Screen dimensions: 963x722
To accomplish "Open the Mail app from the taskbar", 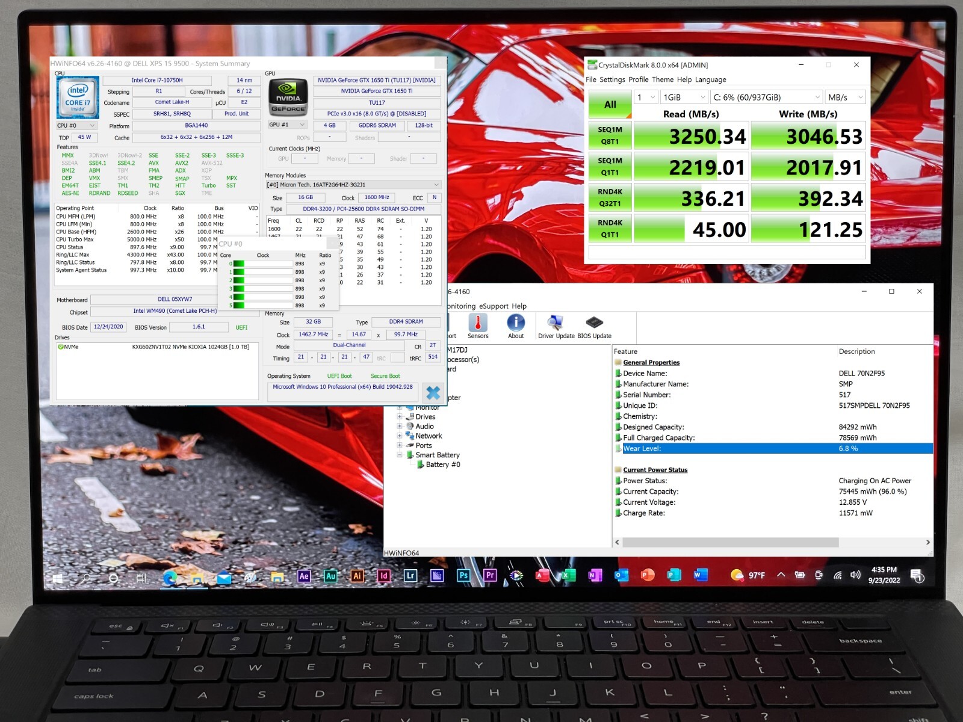I will [224, 578].
